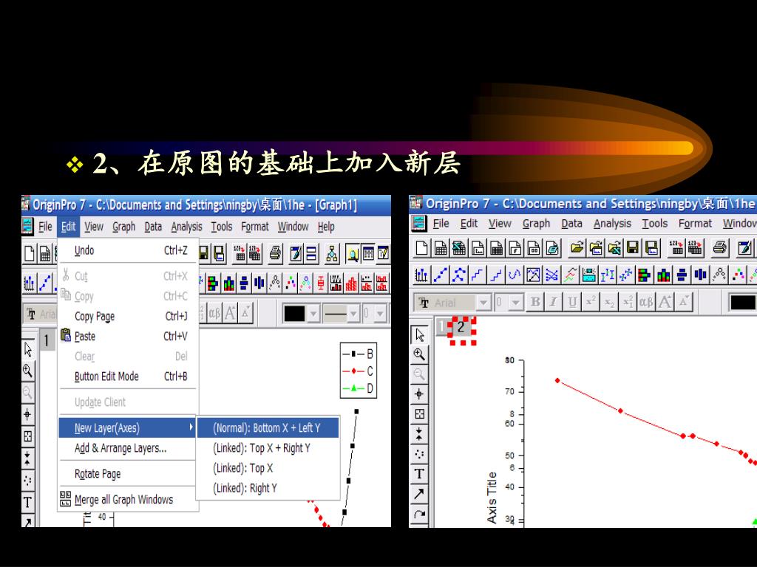Viewport: 757px width, 567px height.
Task: Click legend entry C in left graph
Action: (358, 371)
